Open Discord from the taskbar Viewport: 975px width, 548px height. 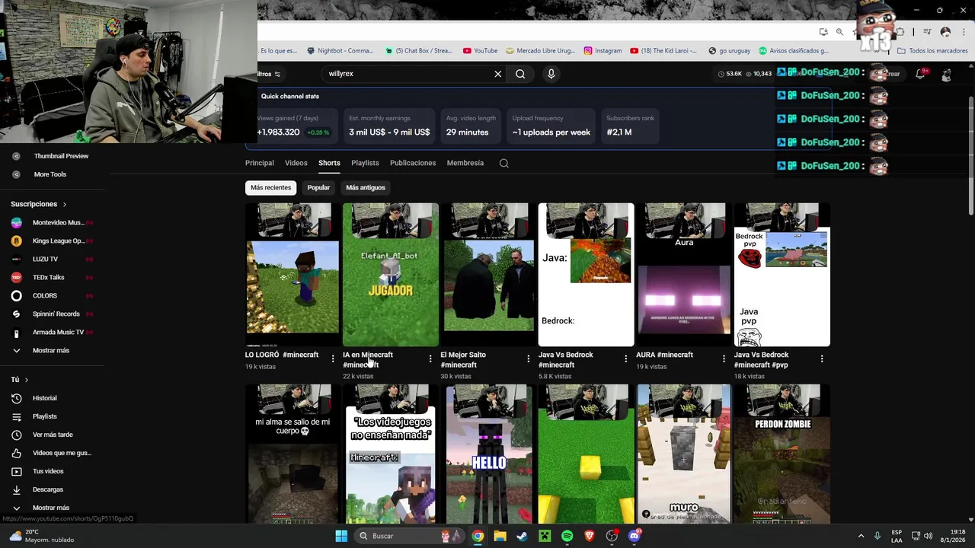[635, 536]
